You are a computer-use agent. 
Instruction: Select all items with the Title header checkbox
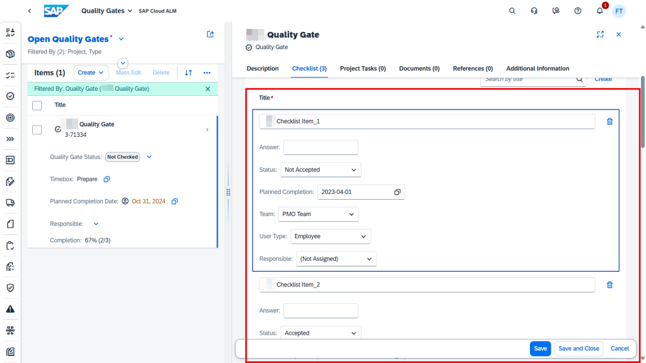37,105
